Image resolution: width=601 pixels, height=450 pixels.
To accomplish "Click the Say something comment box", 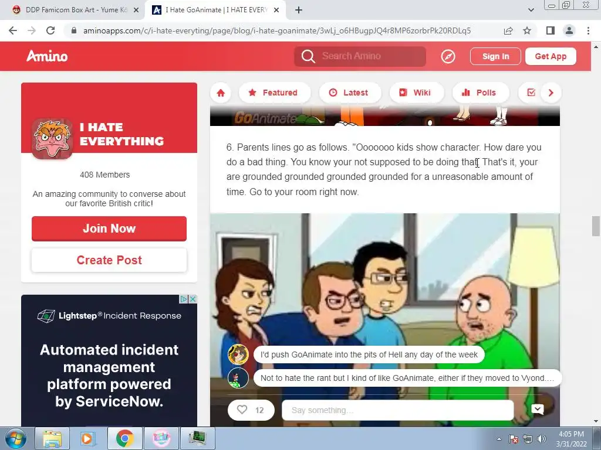I will click(397, 410).
